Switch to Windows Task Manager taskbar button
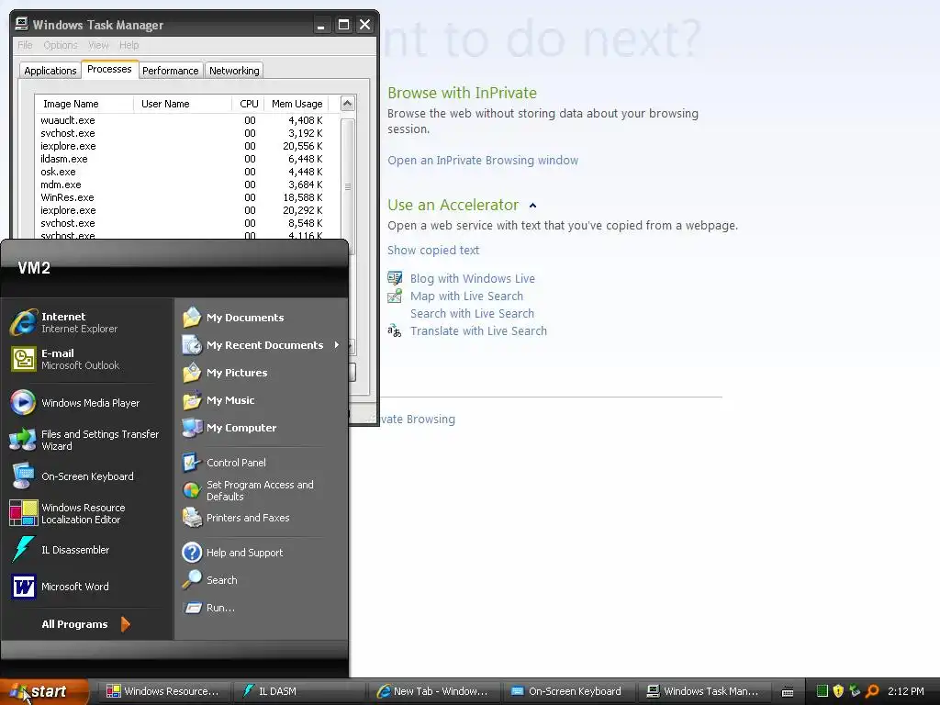 pyautogui.click(x=702, y=691)
